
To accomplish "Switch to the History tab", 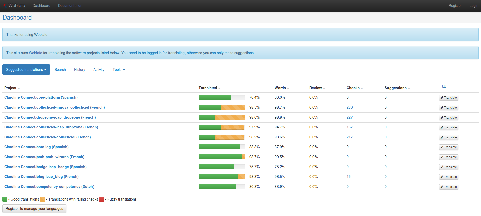I will (80, 70).
